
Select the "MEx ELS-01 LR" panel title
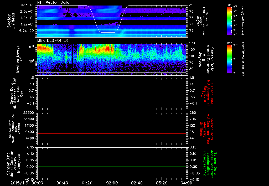click(53, 41)
